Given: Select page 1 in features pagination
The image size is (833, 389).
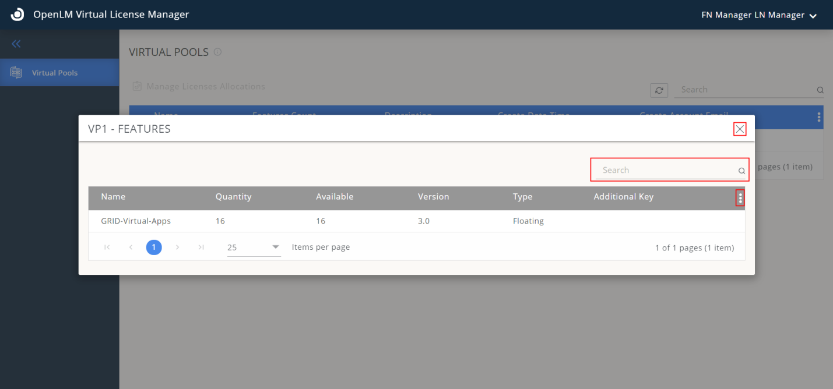Looking at the screenshot, I should (154, 247).
